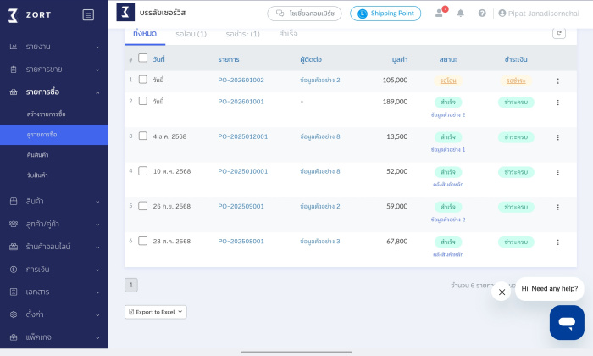Image resolution: width=593 pixels, height=356 pixels.
Task: Open purchase order PO-202601001 link
Action: point(241,102)
